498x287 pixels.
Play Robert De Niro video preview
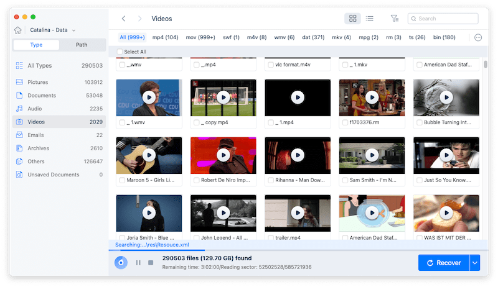pos(223,155)
